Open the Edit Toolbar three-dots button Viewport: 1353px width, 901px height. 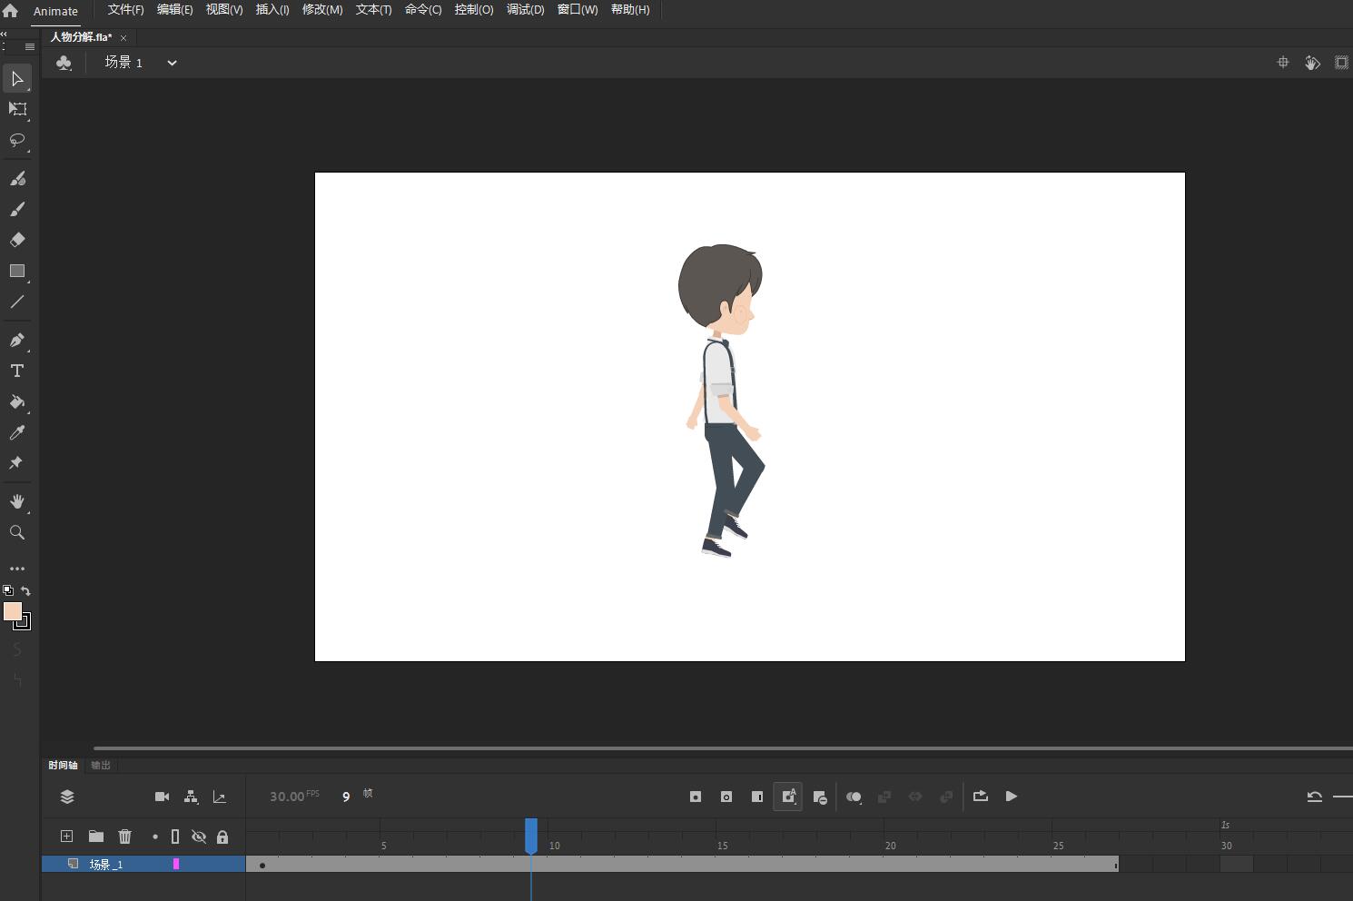(x=16, y=569)
